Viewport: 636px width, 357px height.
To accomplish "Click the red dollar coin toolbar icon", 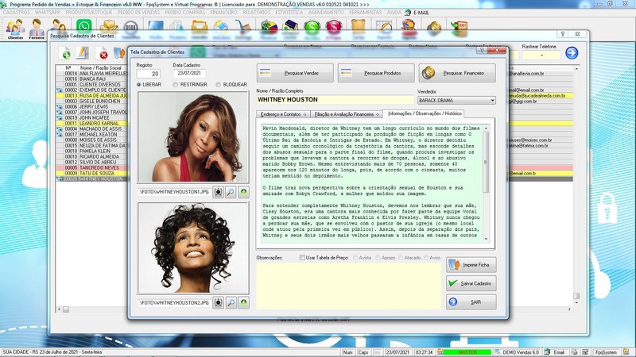I will click(334, 28).
